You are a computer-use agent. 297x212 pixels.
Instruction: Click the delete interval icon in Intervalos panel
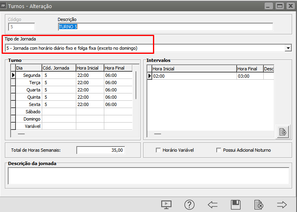point(283,132)
